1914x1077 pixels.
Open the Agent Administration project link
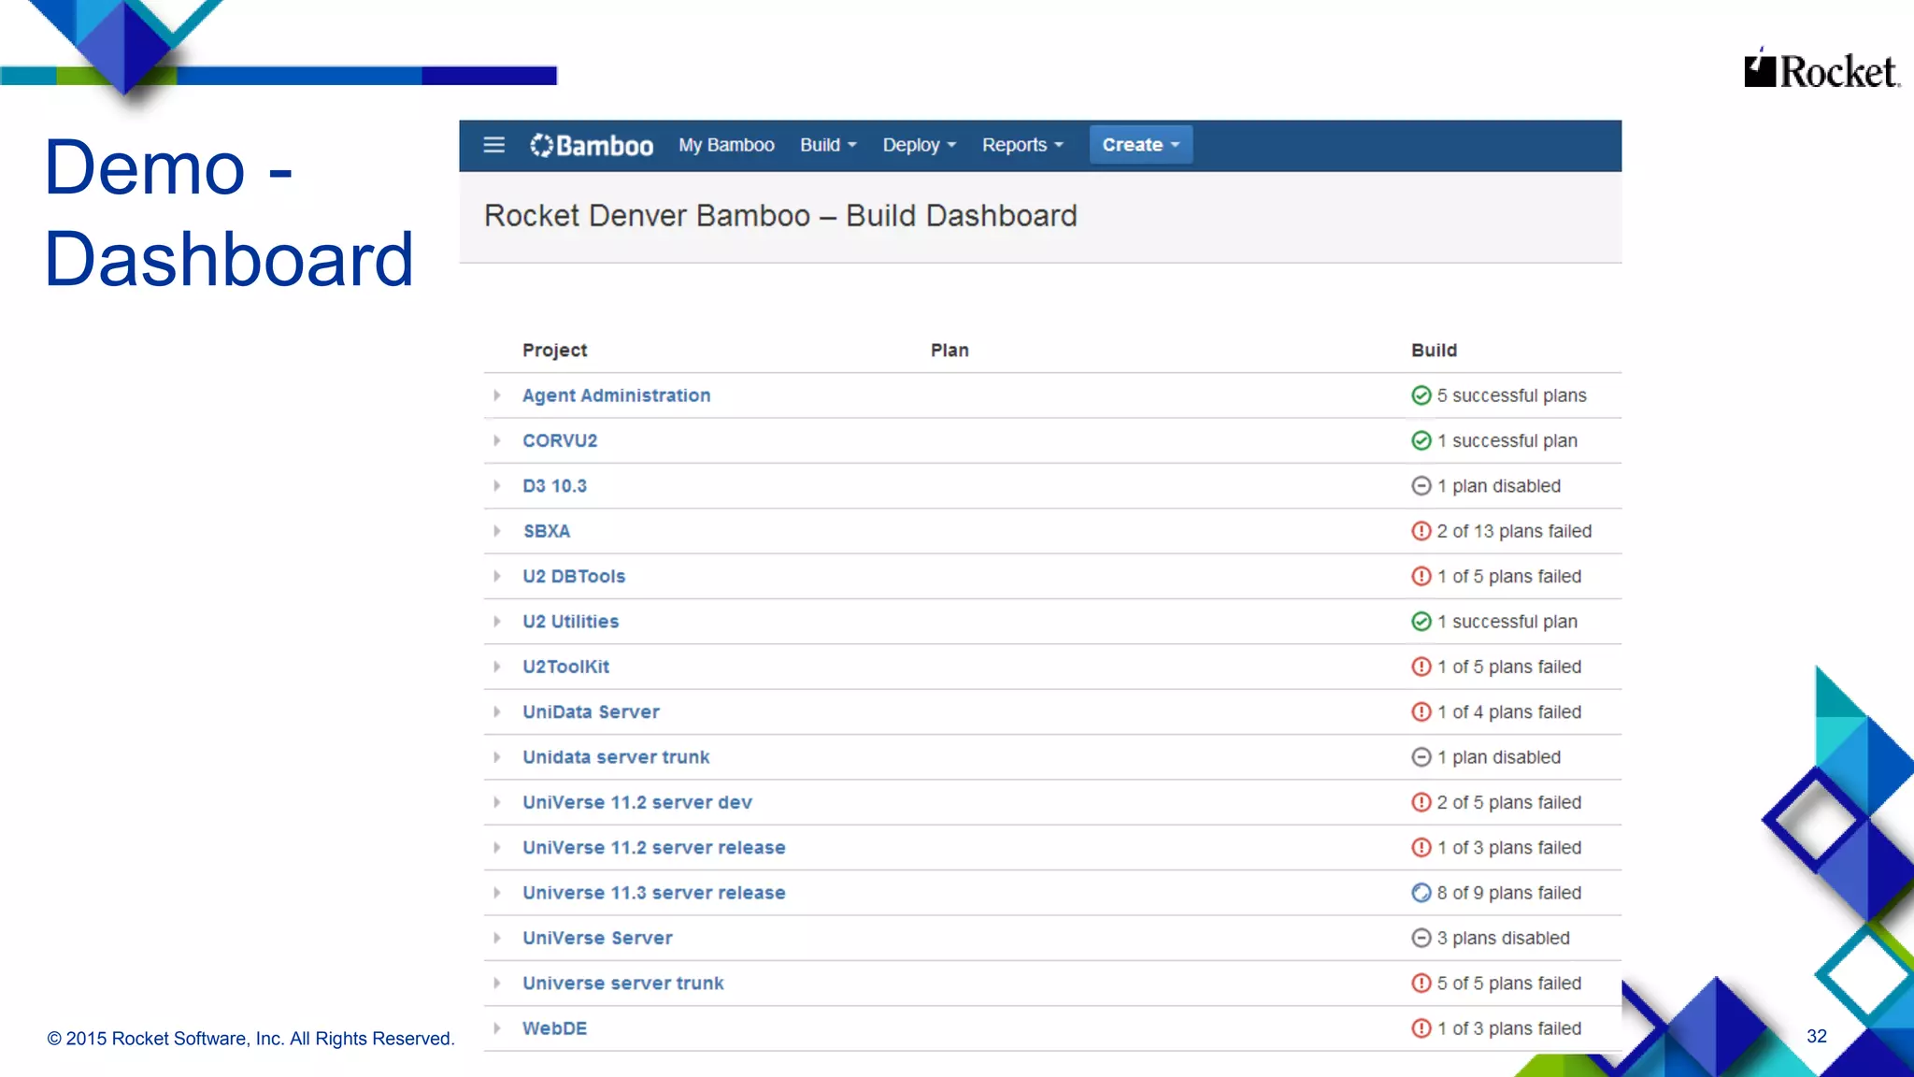pyautogui.click(x=616, y=395)
